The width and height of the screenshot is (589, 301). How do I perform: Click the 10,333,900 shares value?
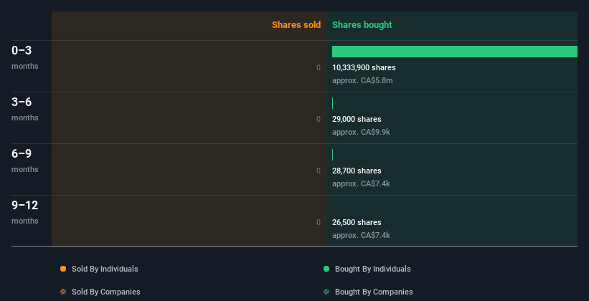[x=364, y=67]
